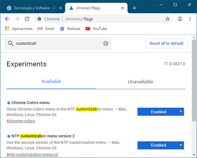Open Enabled dropdown for NTP customization menu
Image resolution: width=197 pixels, height=158 pixels.
(161, 145)
